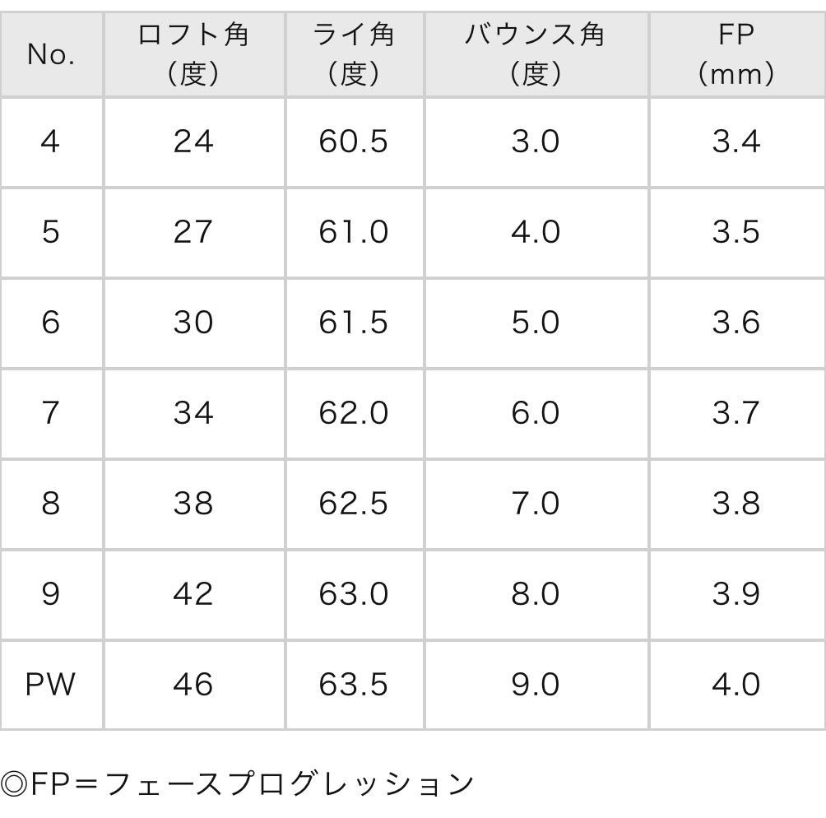Click the bounce angle 9.0 cell

point(536,685)
